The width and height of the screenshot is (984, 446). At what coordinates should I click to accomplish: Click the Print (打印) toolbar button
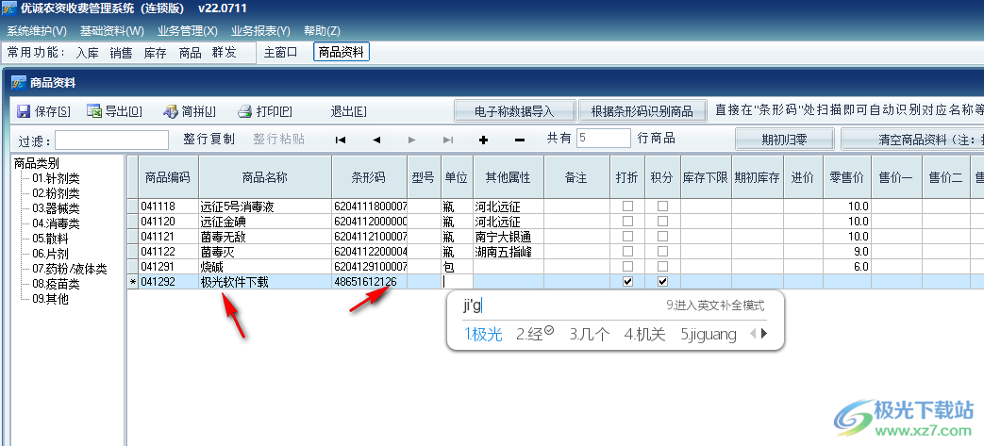click(x=265, y=111)
